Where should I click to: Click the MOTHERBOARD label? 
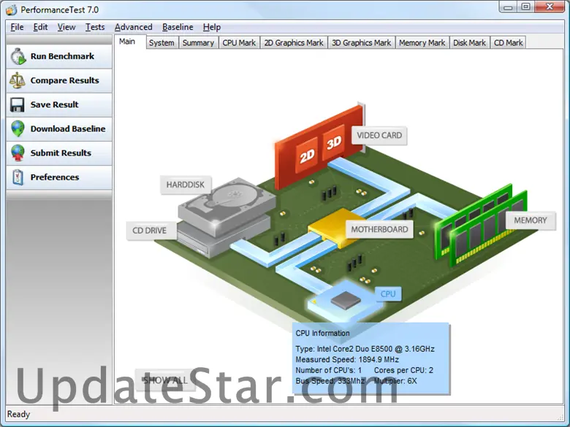pyautogui.click(x=379, y=229)
